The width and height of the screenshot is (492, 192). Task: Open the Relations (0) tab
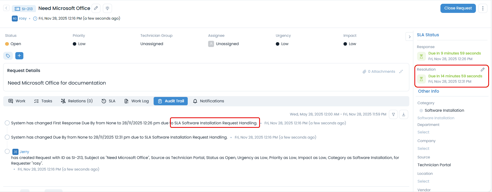[x=77, y=101]
